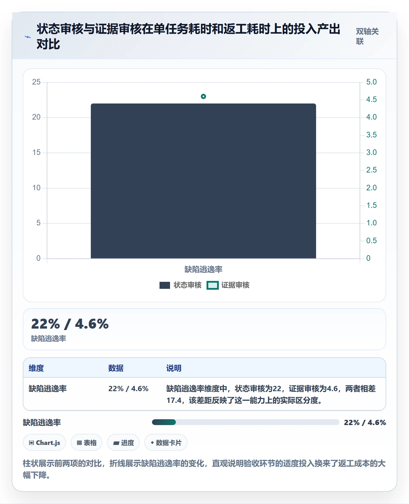Click the 说明 table column header

coord(174,368)
